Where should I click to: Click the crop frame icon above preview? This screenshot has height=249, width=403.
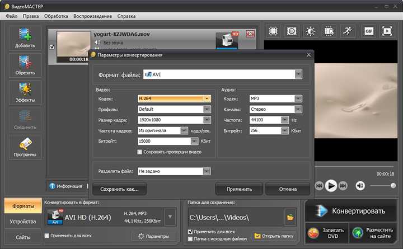coord(273,31)
